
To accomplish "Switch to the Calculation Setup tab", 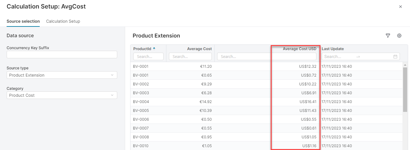I will (63, 21).
